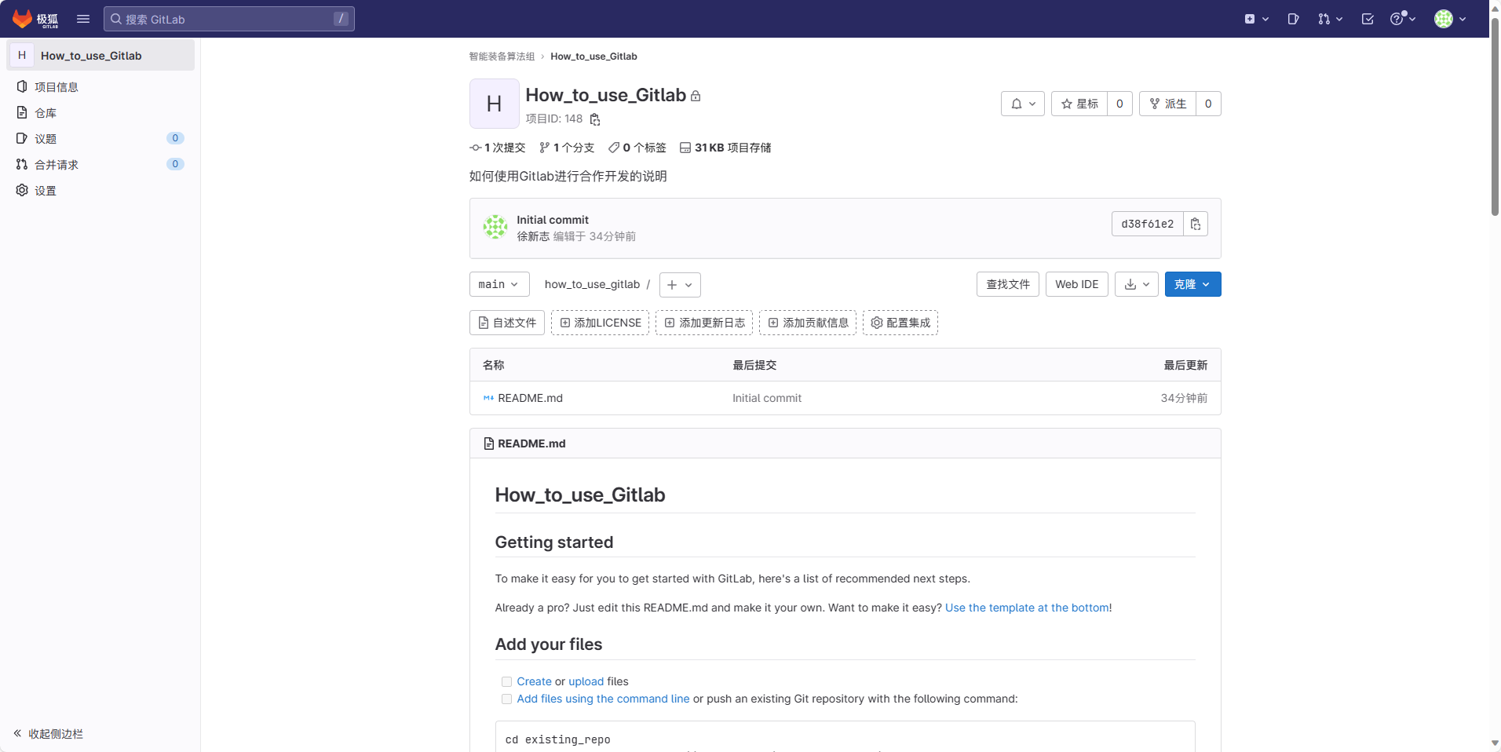The width and height of the screenshot is (1501, 752).
Task: Open 项目信息 in sidebar
Action: click(100, 87)
